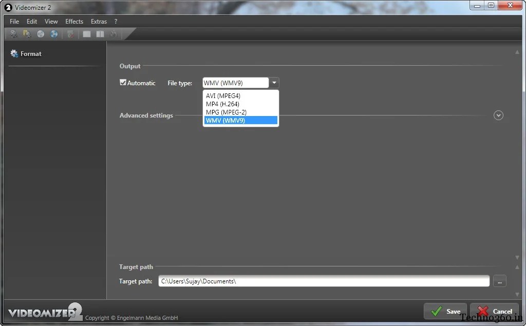Choose MP4 (H.264) from the list
Screen dimensions: 526x326
[240, 104]
